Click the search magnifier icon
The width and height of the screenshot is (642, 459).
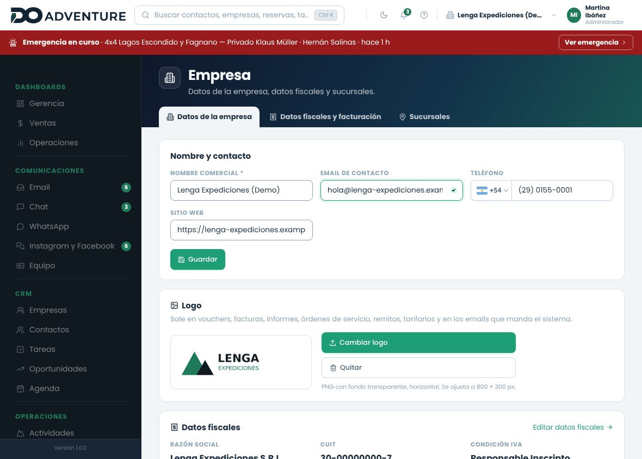click(x=145, y=15)
